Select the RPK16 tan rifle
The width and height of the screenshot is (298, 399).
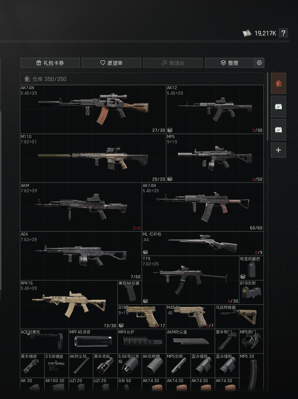pyautogui.click(x=69, y=304)
